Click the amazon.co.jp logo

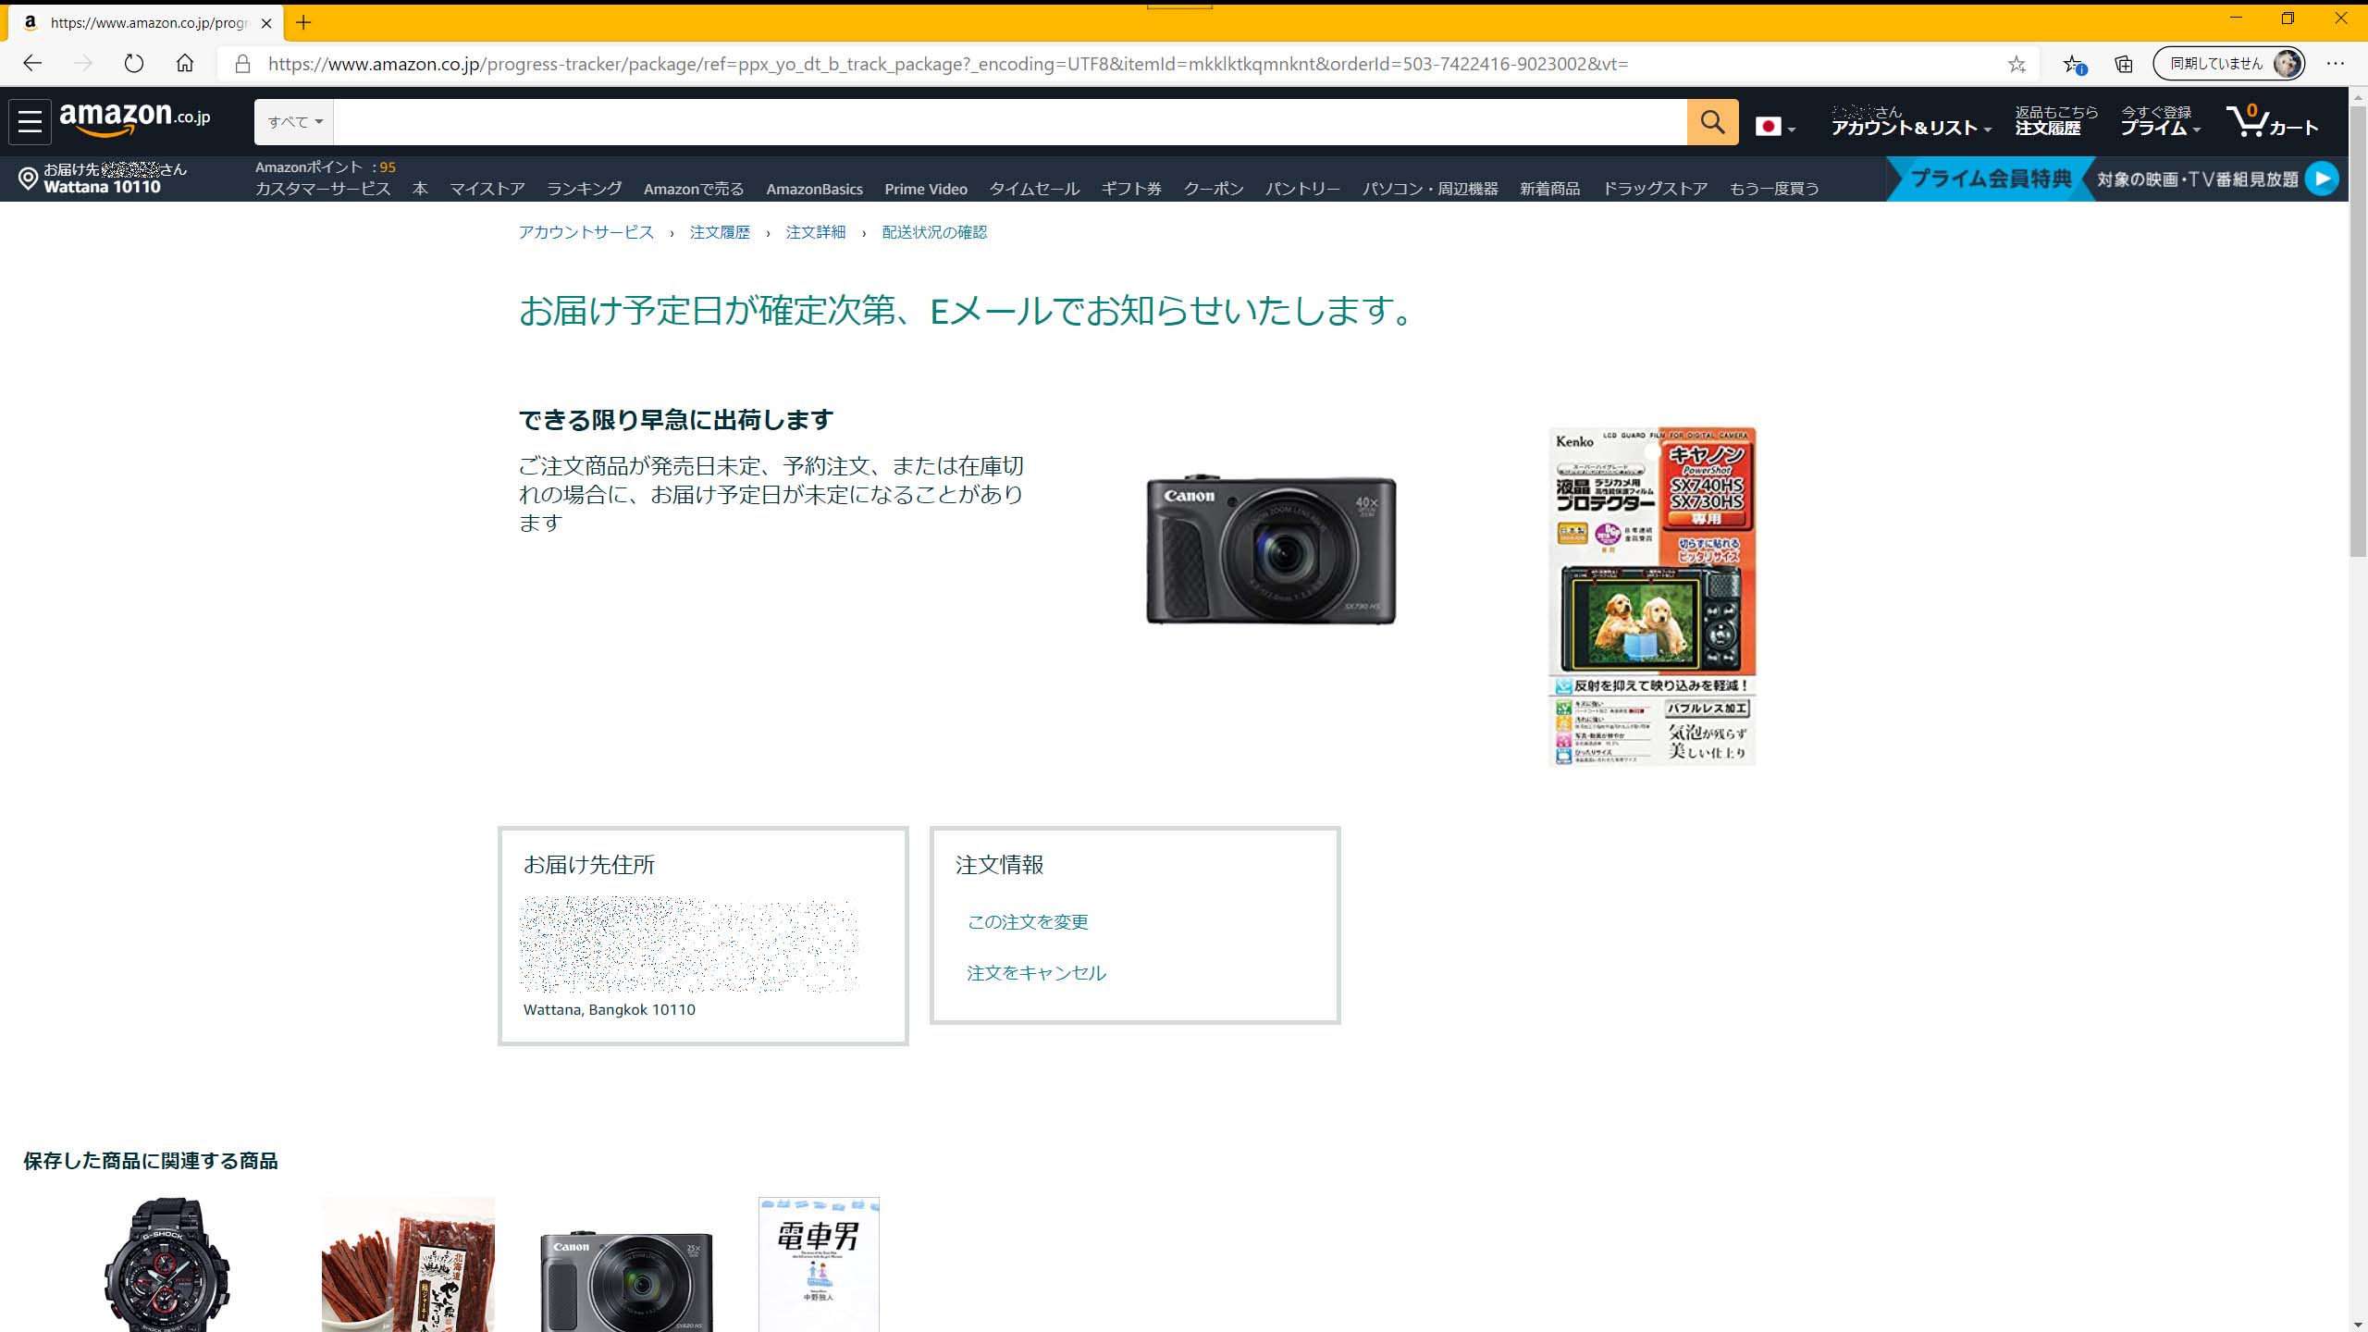135,119
